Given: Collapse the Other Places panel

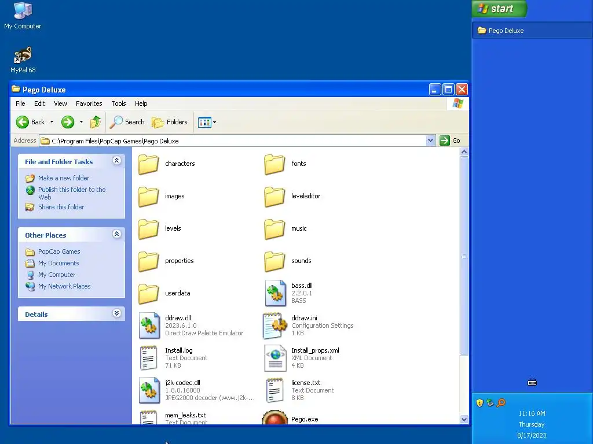Looking at the screenshot, I should click(116, 234).
